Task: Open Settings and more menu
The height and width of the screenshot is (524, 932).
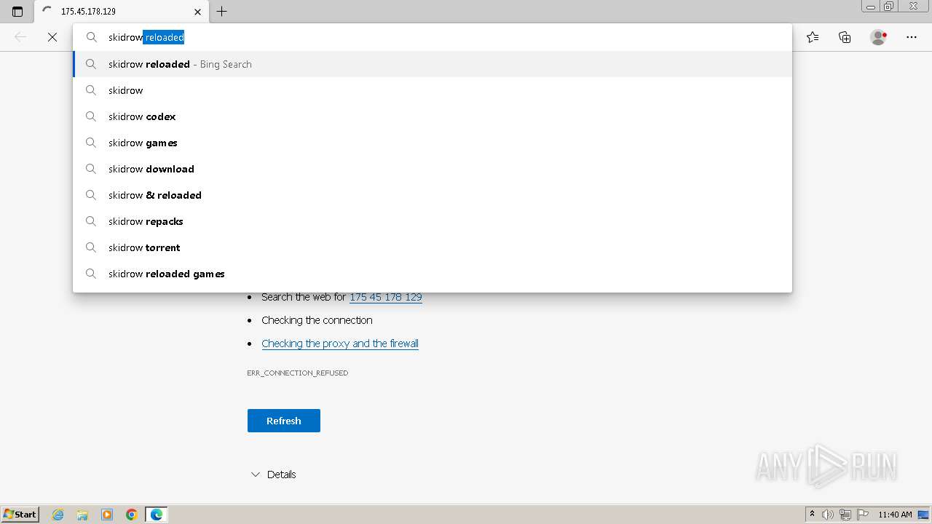Action: (912, 37)
